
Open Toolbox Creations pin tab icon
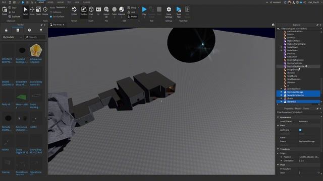41,30
